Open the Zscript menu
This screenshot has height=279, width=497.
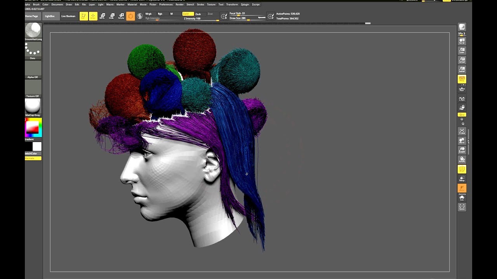(x=255, y=5)
